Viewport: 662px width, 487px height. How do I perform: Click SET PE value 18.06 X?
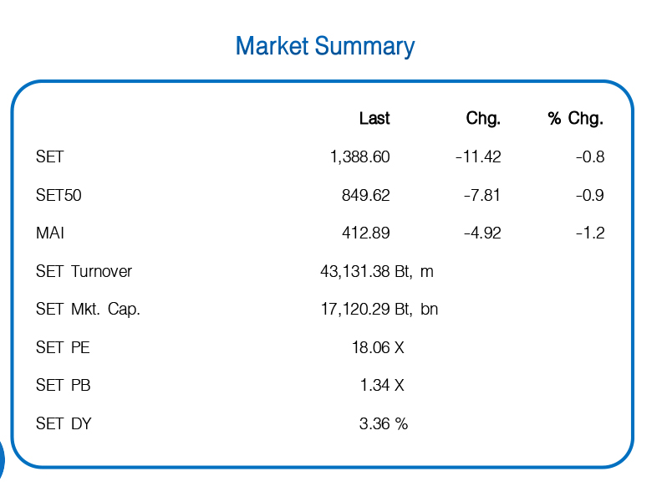pyautogui.click(x=378, y=347)
